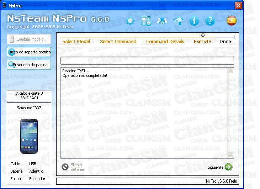Switch to the Select Model step

click(76, 42)
